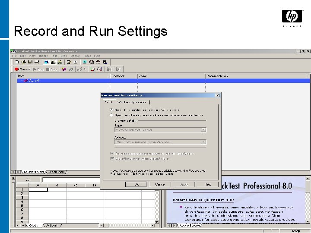Toggle the Active Screen pane toolbar icon
The height and width of the screenshot is (233, 311).
click(x=46, y=62)
